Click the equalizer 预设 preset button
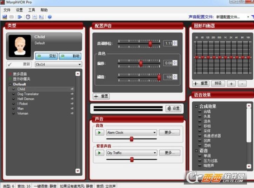Screen dimensions: 254x188 click(x=218, y=84)
